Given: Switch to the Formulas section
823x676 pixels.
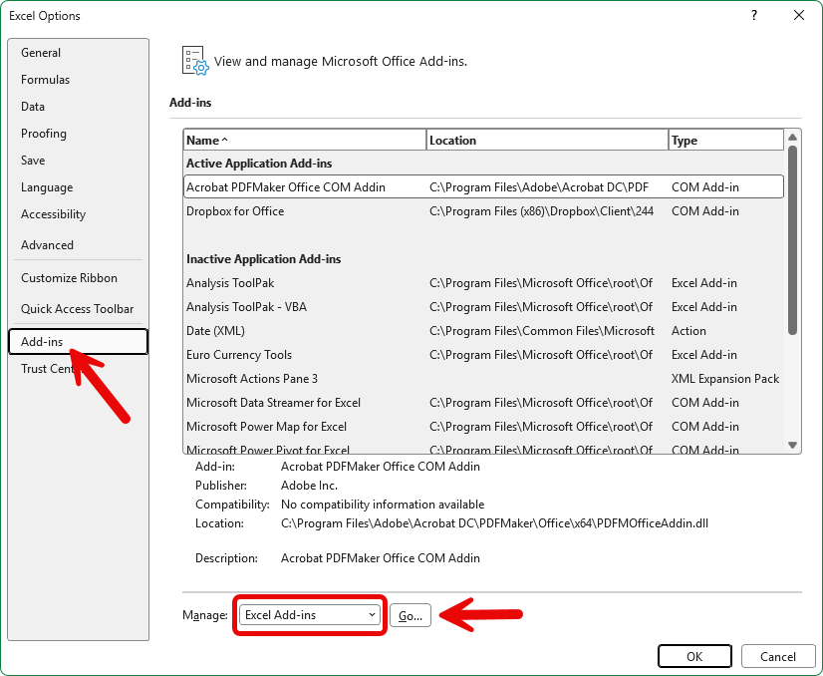Looking at the screenshot, I should (45, 79).
